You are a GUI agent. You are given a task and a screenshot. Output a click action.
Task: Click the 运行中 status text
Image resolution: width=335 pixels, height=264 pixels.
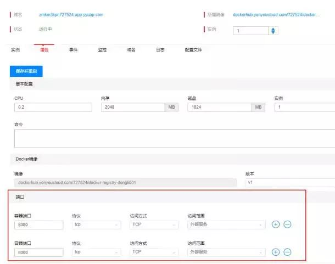point(45,29)
